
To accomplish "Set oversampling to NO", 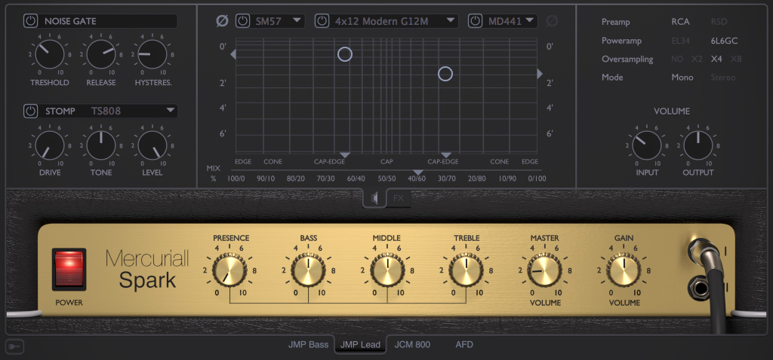I will point(677,59).
